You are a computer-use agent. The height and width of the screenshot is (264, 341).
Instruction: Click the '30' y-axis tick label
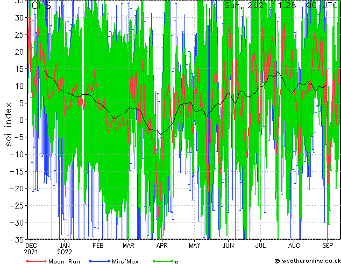click(x=19, y=18)
